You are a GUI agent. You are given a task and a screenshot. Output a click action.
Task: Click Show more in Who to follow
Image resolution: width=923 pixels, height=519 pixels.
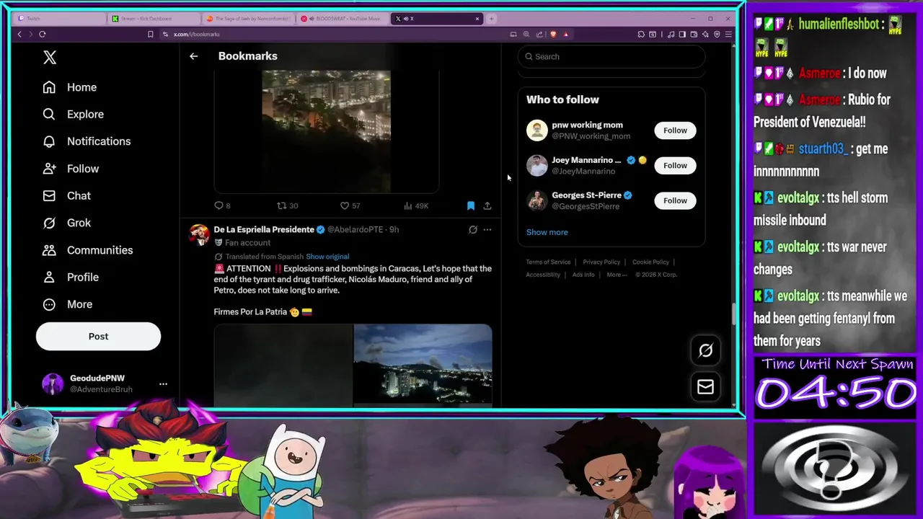point(547,232)
